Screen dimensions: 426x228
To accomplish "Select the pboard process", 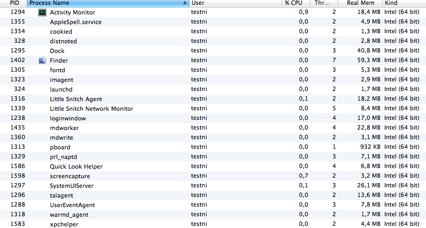I will 60,147.
